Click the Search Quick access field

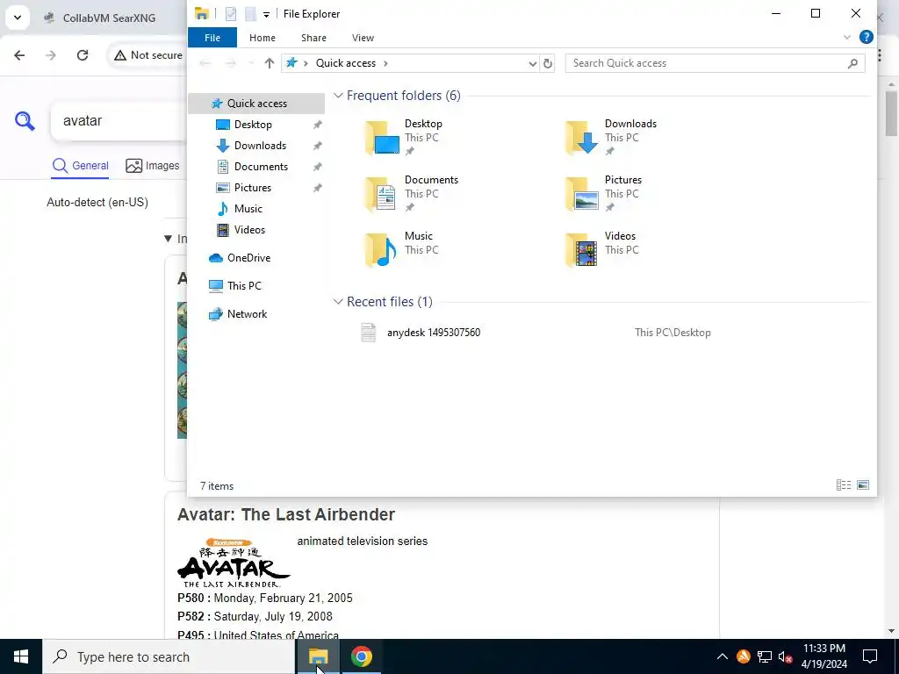(x=715, y=63)
